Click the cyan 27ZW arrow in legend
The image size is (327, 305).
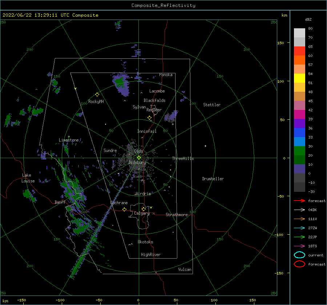pyautogui.click(x=299, y=228)
